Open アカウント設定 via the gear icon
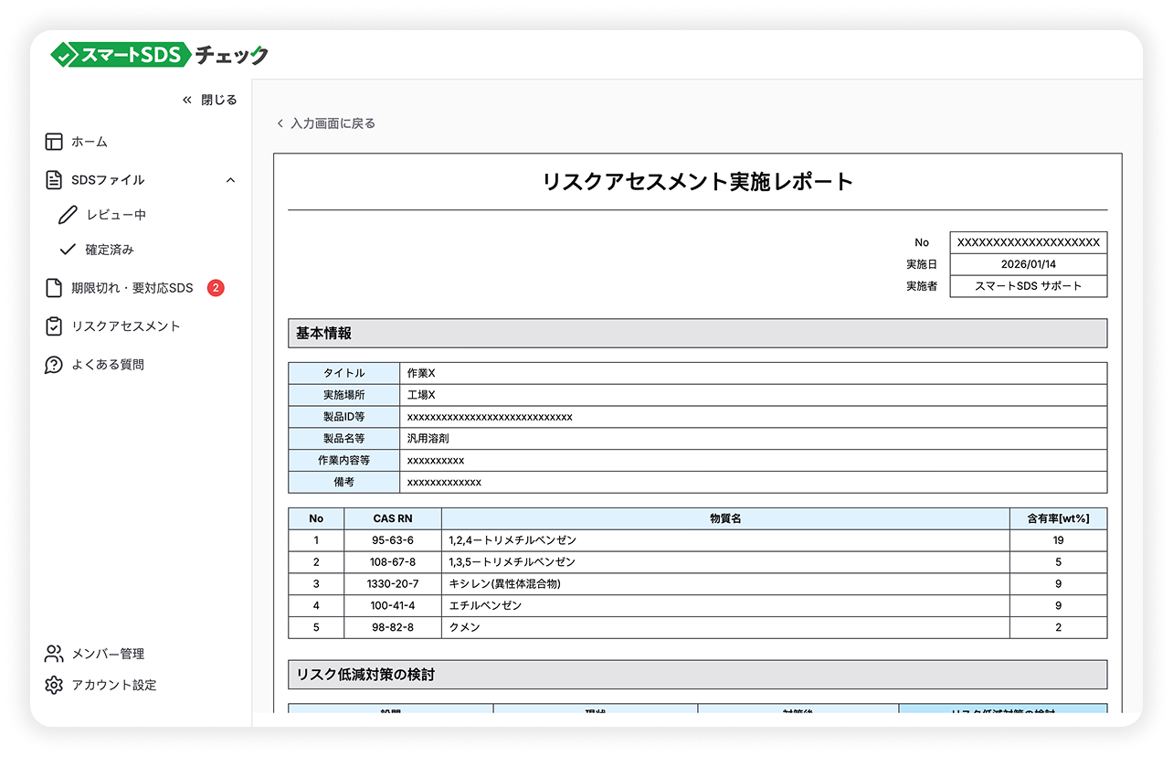 pyautogui.click(x=56, y=685)
